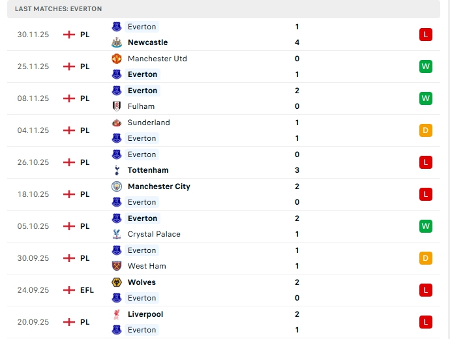
Task: Click the Last Matches: Everton header
Action: click(x=58, y=8)
